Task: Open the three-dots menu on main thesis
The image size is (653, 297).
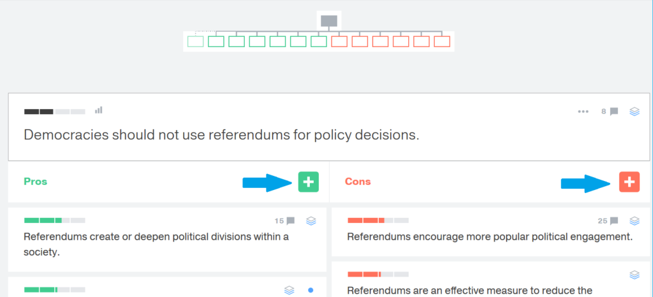Action: tap(583, 112)
